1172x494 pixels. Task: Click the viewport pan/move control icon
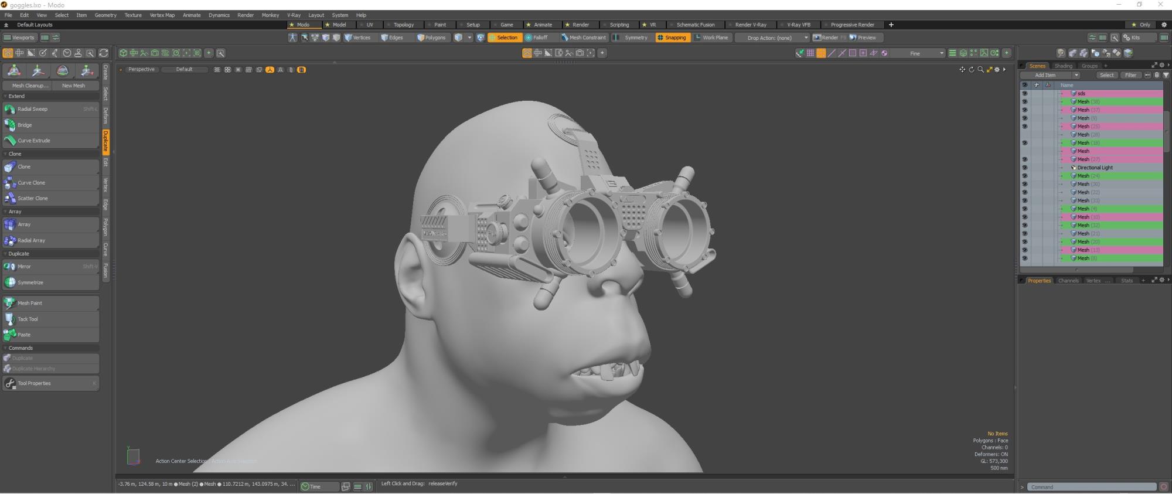pyautogui.click(x=962, y=70)
